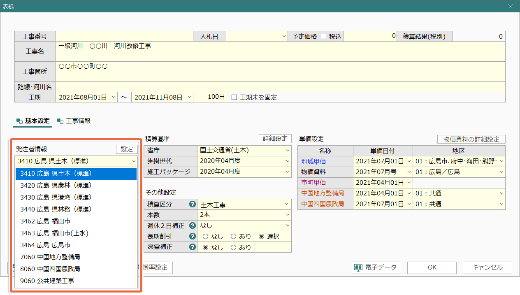Choose 3462 広島 福山市 in list
The width and height of the screenshot is (520, 295).
point(76,221)
